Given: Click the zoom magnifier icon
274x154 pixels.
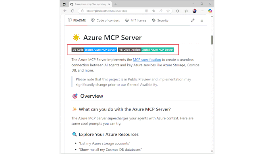Looking at the screenshot, I should 154,11.
